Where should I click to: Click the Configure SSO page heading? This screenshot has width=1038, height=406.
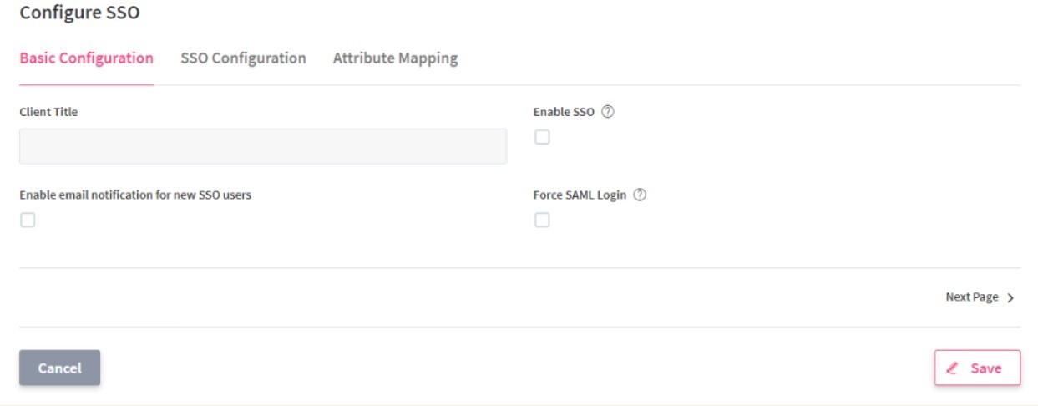(x=79, y=13)
